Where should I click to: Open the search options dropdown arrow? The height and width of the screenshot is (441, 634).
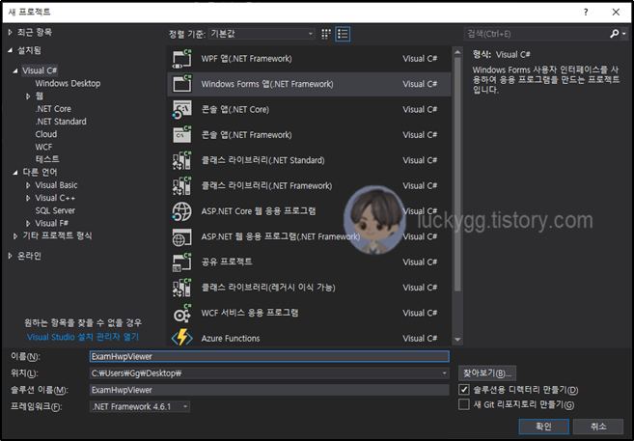point(624,34)
